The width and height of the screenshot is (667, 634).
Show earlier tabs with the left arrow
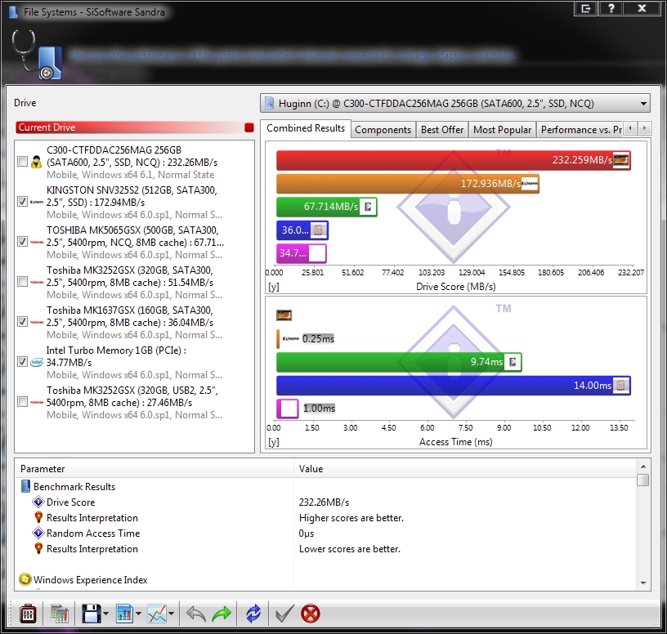[x=630, y=128]
